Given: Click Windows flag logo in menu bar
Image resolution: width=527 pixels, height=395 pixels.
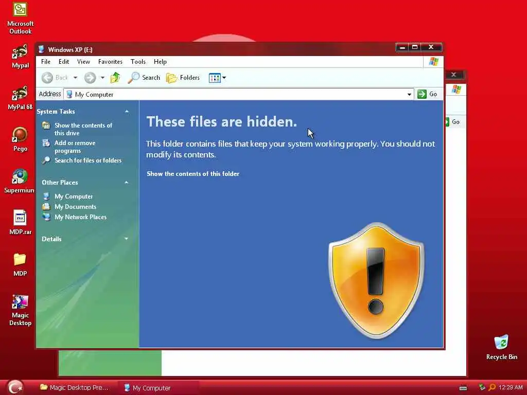Looking at the screenshot, I should pos(433,62).
